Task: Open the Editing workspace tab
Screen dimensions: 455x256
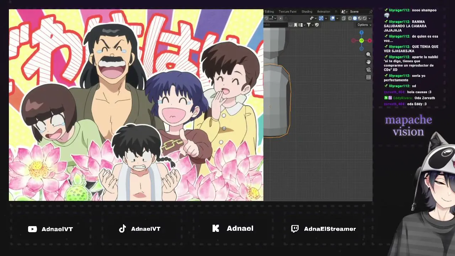Action: 269,12
